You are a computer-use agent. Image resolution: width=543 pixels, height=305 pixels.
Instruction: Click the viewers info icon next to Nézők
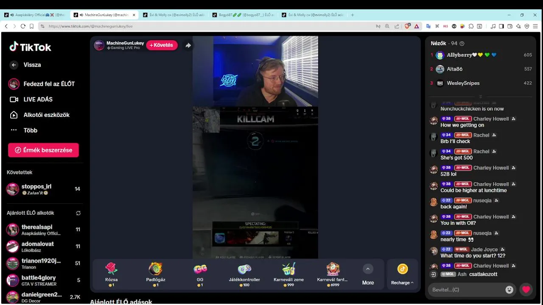coord(462,44)
